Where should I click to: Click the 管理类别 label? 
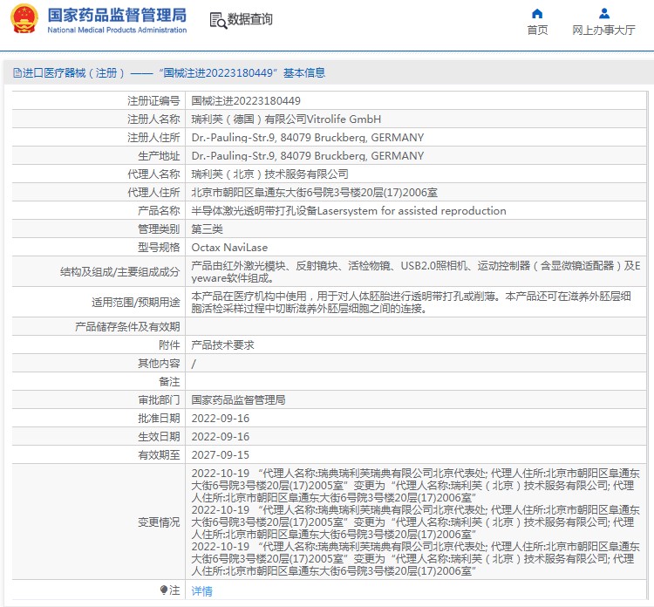(159, 229)
